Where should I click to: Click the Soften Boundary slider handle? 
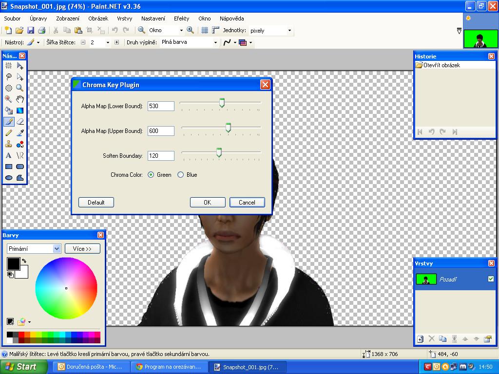219,153
